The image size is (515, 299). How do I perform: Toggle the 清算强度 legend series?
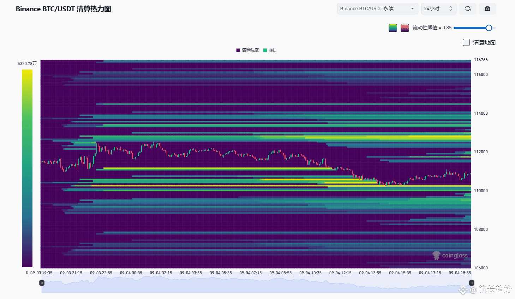click(x=247, y=50)
